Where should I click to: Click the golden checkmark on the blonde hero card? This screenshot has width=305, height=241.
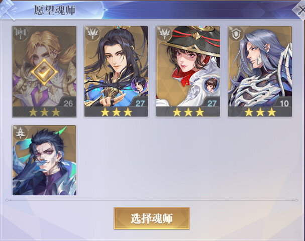(x=44, y=72)
